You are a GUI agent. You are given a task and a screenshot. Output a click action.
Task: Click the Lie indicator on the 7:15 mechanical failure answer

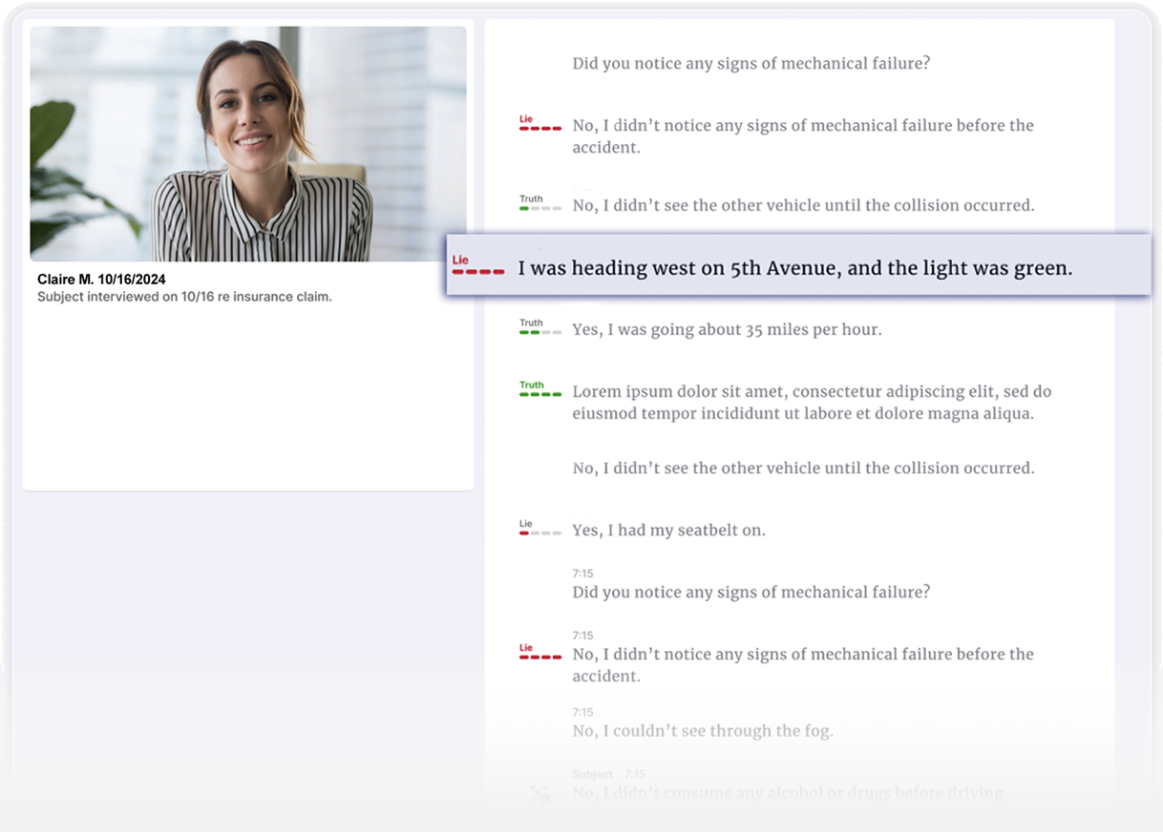(539, 653)
